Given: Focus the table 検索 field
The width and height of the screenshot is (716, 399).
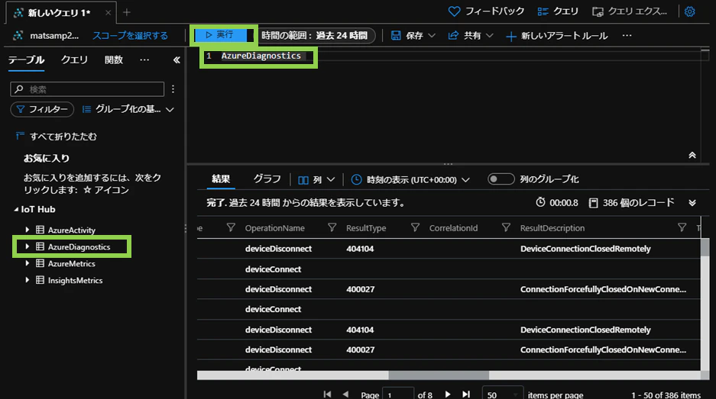Looking at the screenshot, I should pos(87,89).
